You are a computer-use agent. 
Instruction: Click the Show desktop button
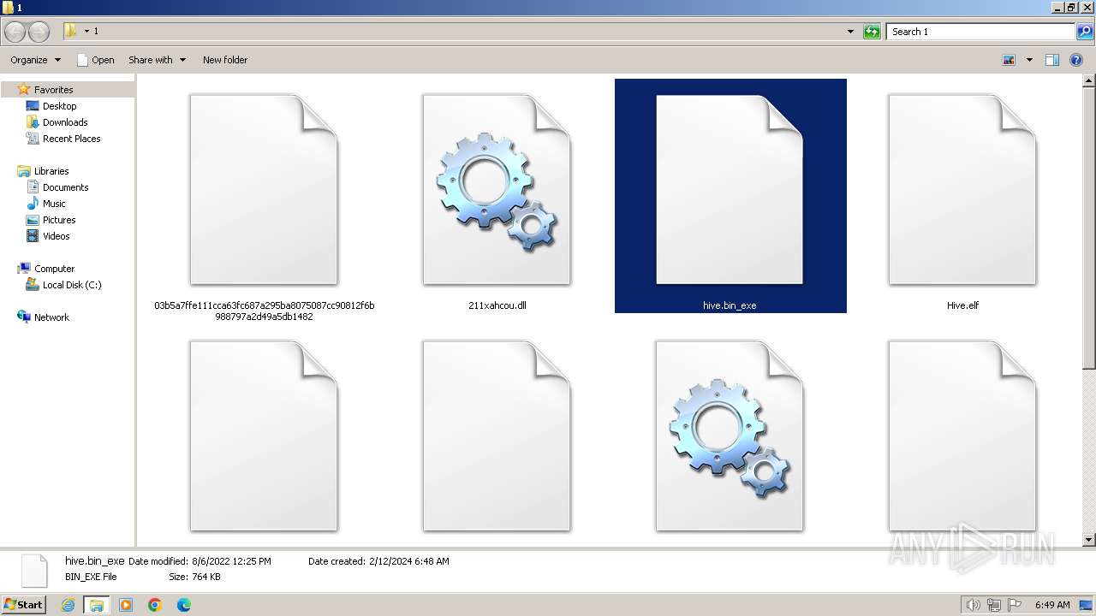[1087, 605]
